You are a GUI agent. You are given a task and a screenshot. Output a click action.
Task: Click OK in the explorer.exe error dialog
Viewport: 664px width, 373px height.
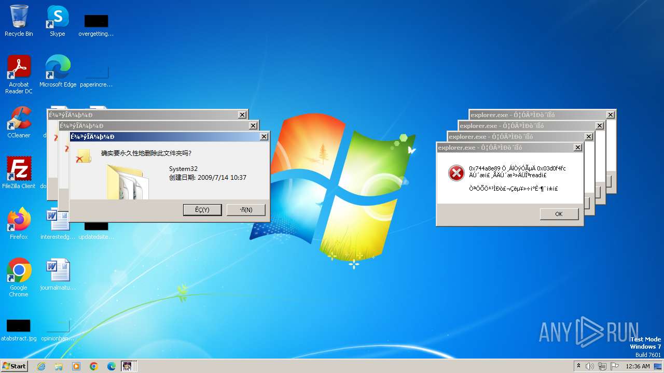click(559, 214)
